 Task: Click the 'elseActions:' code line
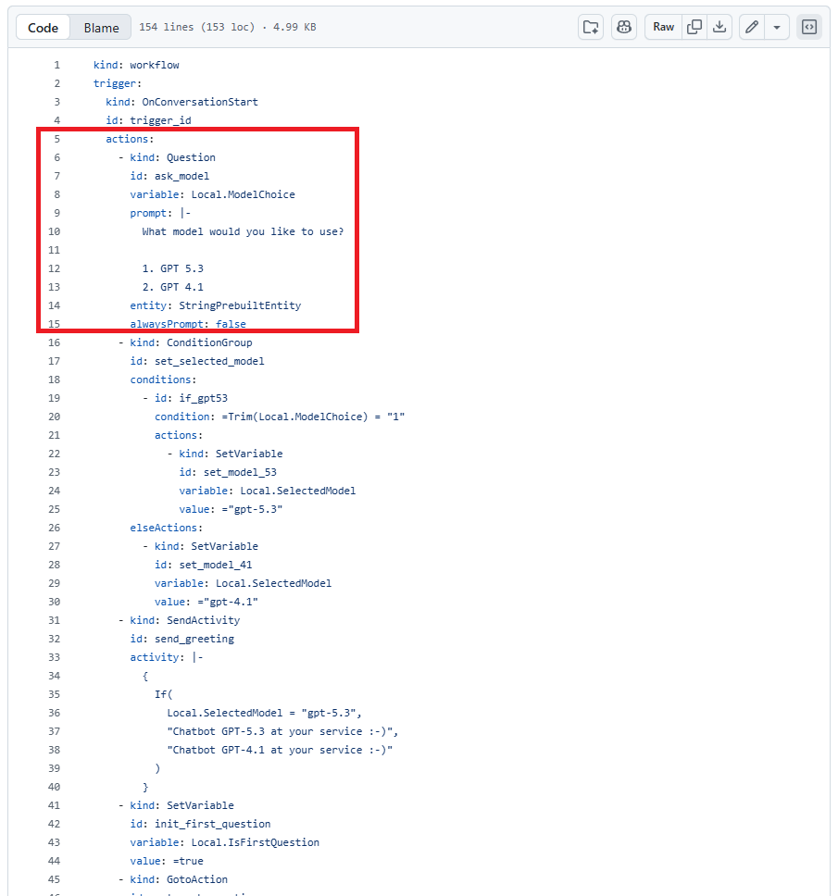[166, 528]
